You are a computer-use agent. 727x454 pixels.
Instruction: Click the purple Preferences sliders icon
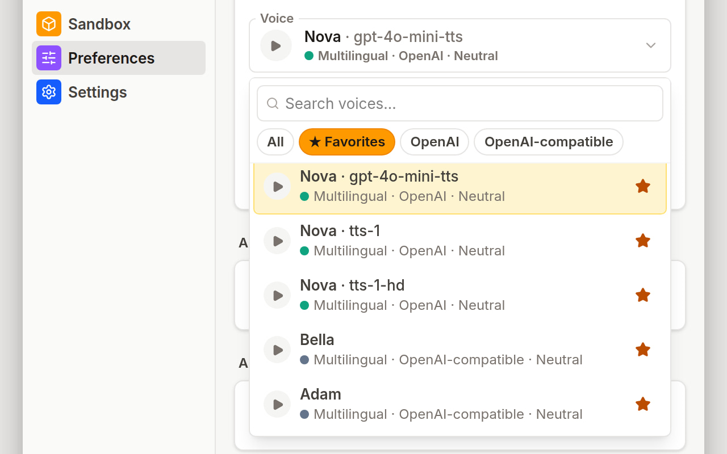coord(49,58)
